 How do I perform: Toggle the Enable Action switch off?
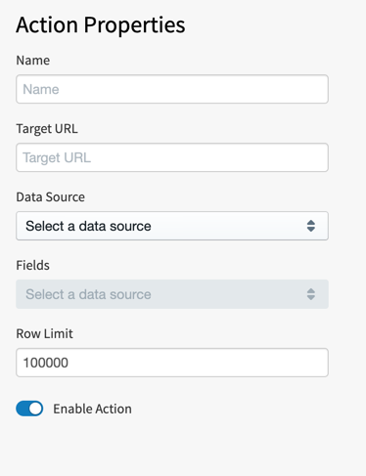[29, 409]
